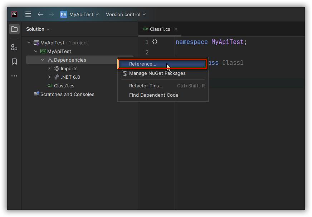Open the Solution view dropdown

pos(38,29)
